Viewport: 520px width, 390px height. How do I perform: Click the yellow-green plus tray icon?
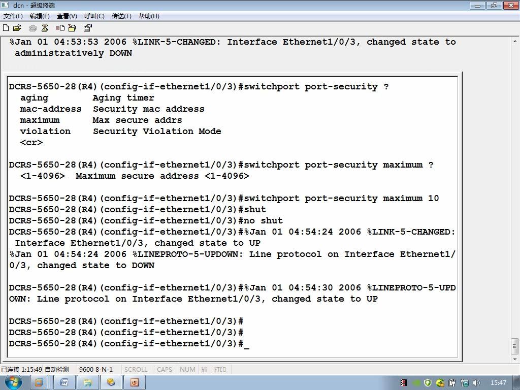point(440,383)
